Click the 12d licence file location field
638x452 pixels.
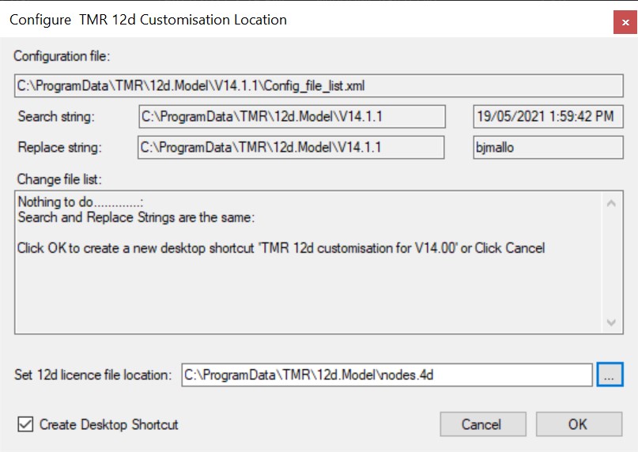[387, 375]
